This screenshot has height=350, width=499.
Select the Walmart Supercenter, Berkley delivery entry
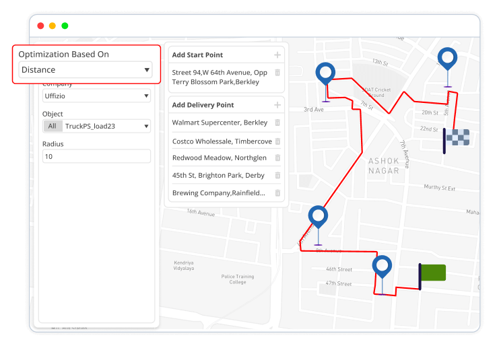point(220,123)
